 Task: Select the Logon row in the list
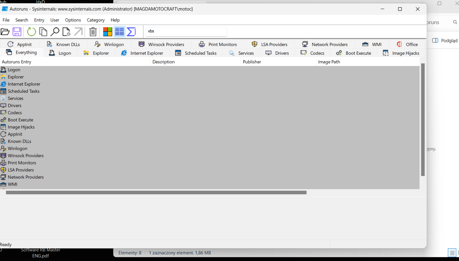click(210, 70)
